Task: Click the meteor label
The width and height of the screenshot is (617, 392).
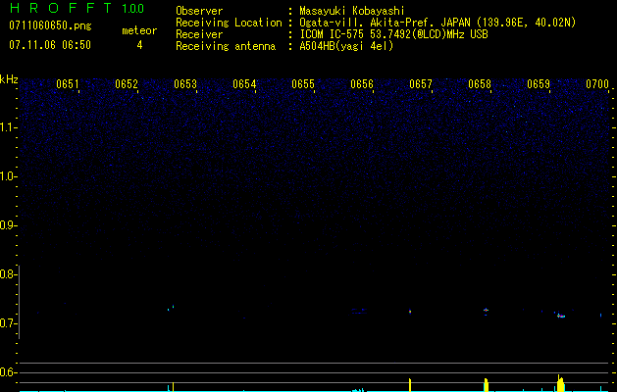Action: [x=139, y=30]
